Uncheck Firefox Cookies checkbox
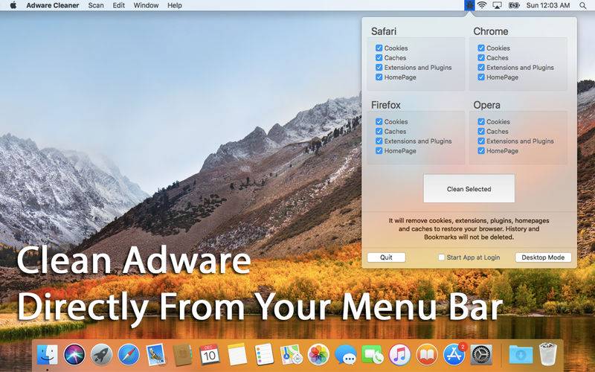 (x=379, y=121)
